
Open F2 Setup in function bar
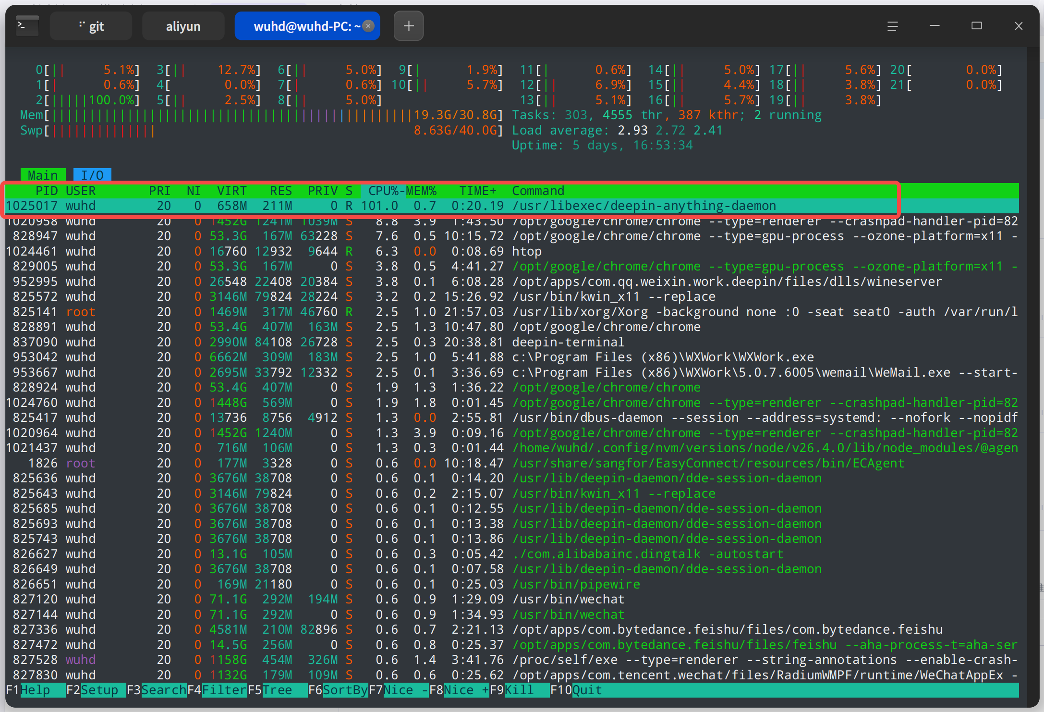(x=95, y=690)
